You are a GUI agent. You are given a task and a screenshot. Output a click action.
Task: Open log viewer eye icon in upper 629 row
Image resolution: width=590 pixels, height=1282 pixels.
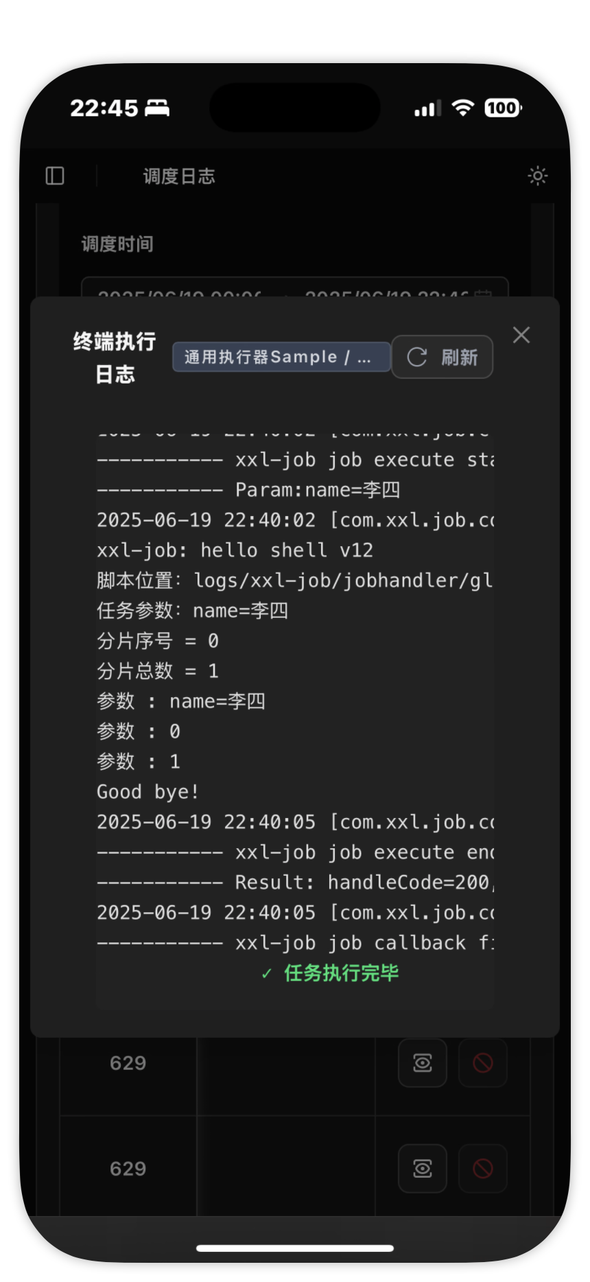pos(423,1063)
